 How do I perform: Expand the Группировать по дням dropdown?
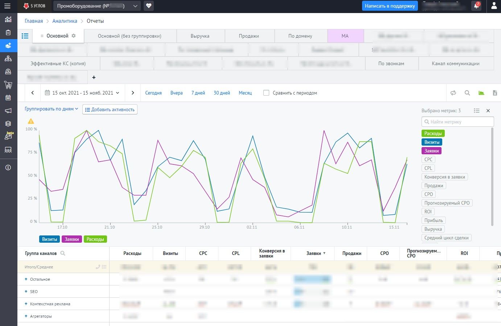pyautogui.click(x=51, y=109)
